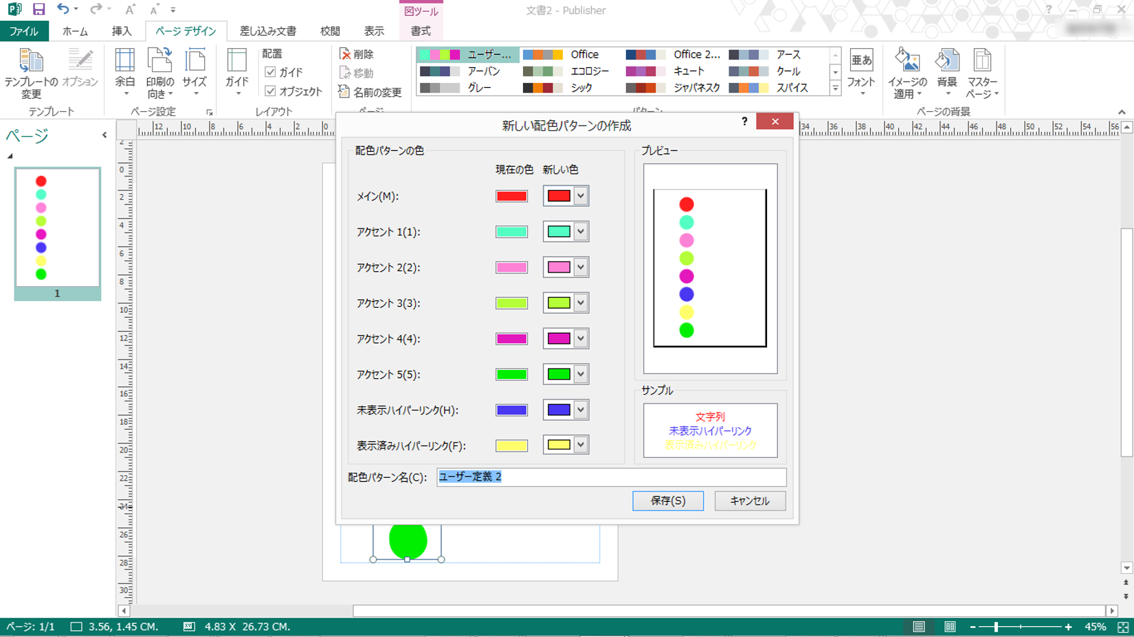
Task: Click the Save icon in quick access toolbar
Action: (38, 10)
